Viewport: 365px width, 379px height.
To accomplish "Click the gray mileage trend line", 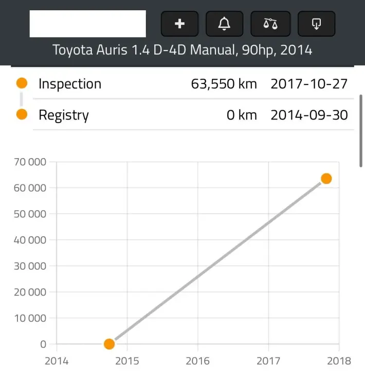I will (217, 261).
